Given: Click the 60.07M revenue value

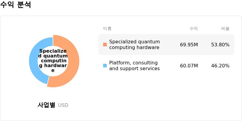Looking at the screenshot, I should point(189,66).
